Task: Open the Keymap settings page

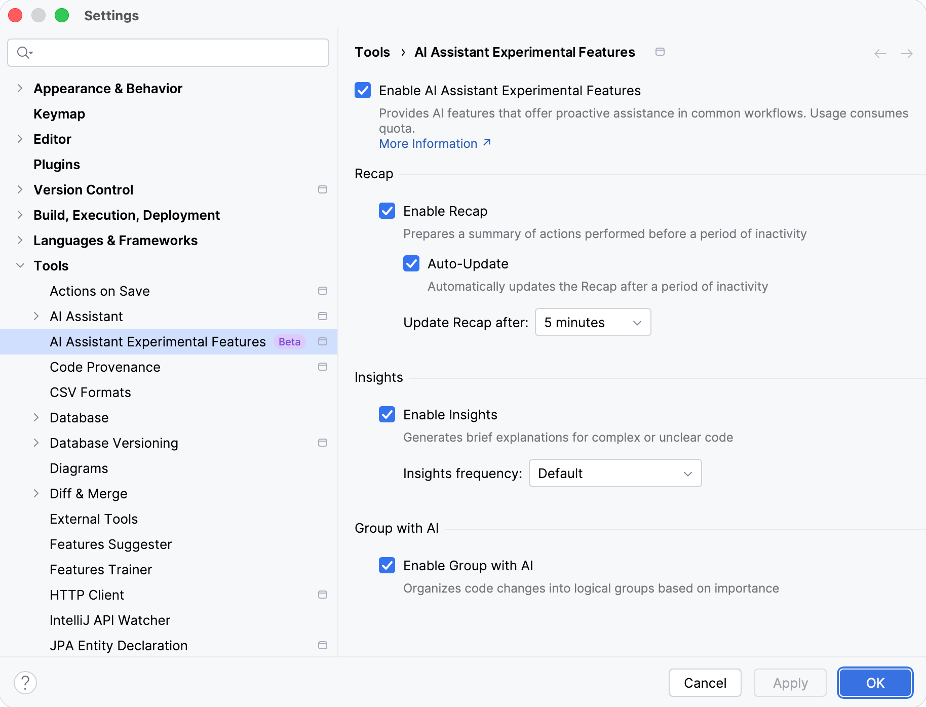Action: pyautogui.click(x=59, y=114)
